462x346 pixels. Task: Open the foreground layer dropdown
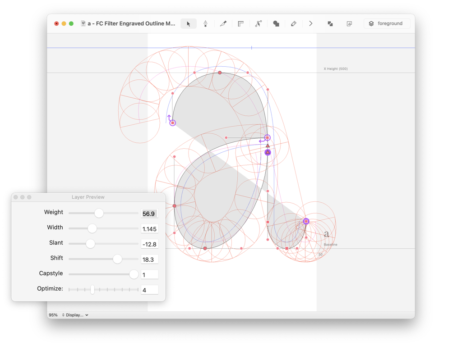pyautogui.click(x=386, y=24)
